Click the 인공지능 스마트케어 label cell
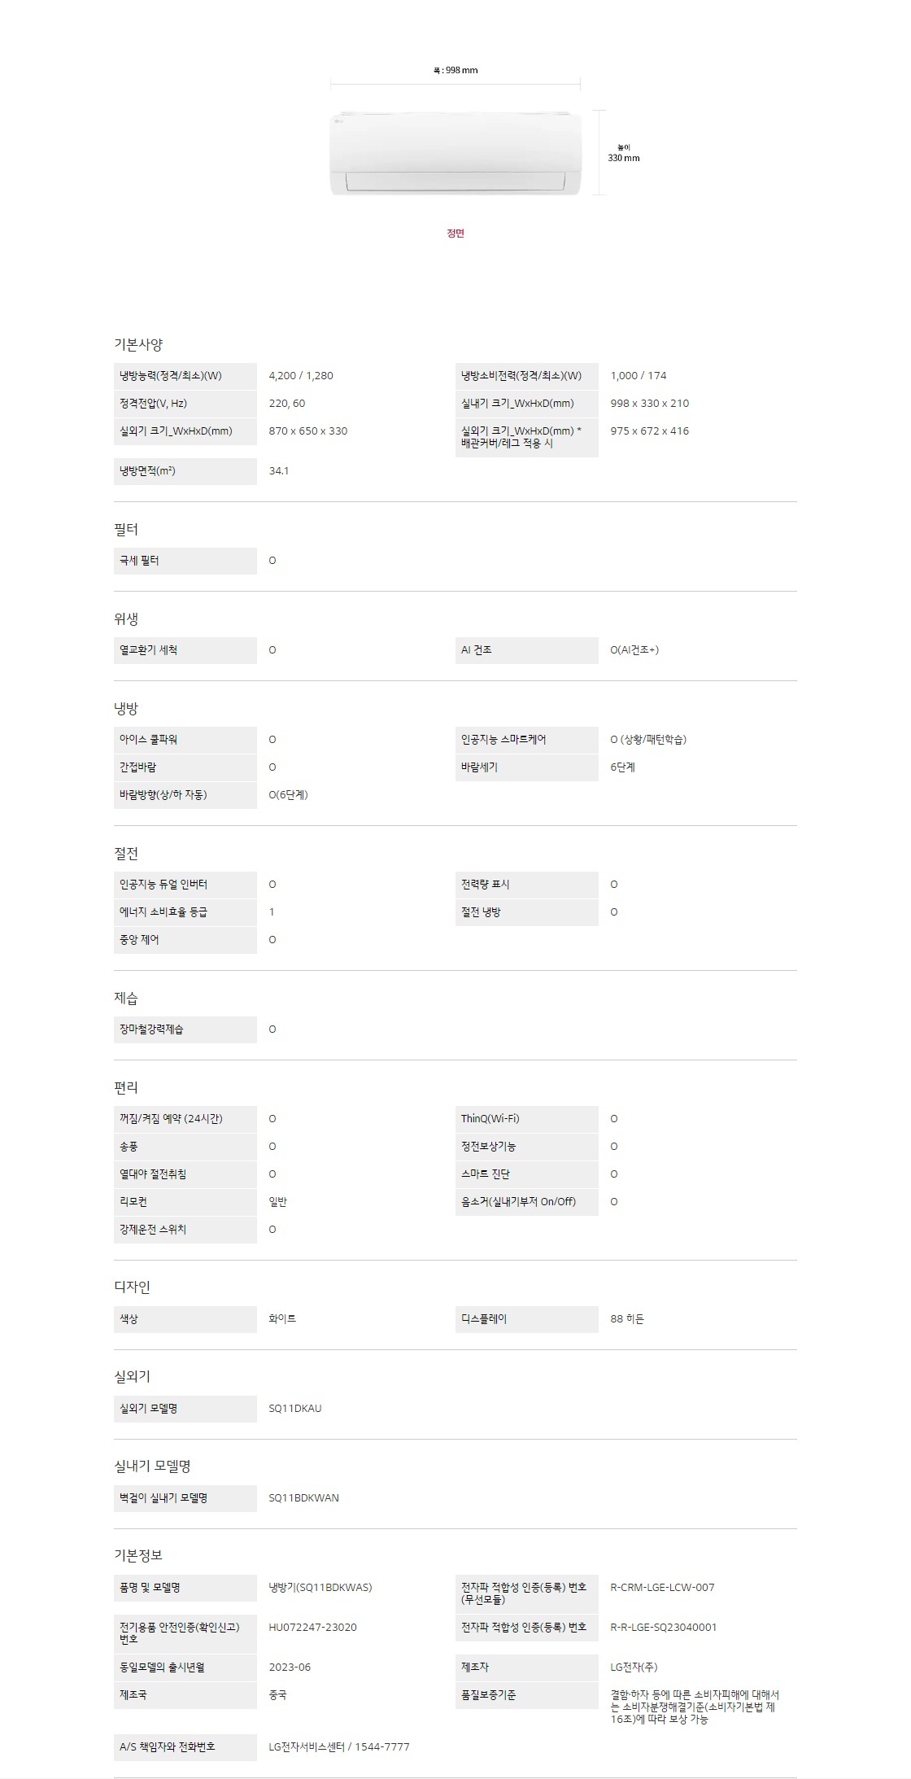The image size is (911, 1779). (x=526, y=740)
